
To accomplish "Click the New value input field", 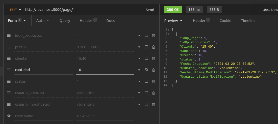I will click(x=105, y=116).
